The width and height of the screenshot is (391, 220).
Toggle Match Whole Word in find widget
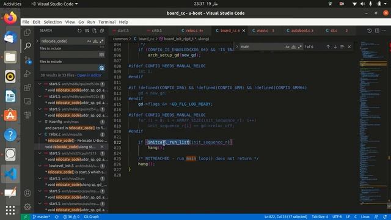click(x=293, y=46)
